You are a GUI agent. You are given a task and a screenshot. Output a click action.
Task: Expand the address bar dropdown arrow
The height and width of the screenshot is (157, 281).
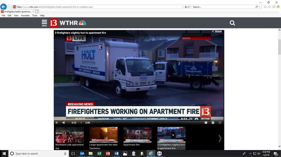click(x=183, y=7)
